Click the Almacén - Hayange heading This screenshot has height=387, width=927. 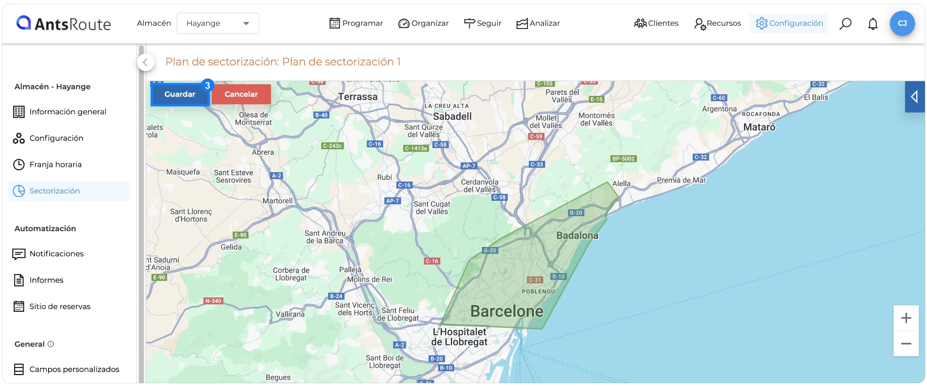tap(52, 87)
